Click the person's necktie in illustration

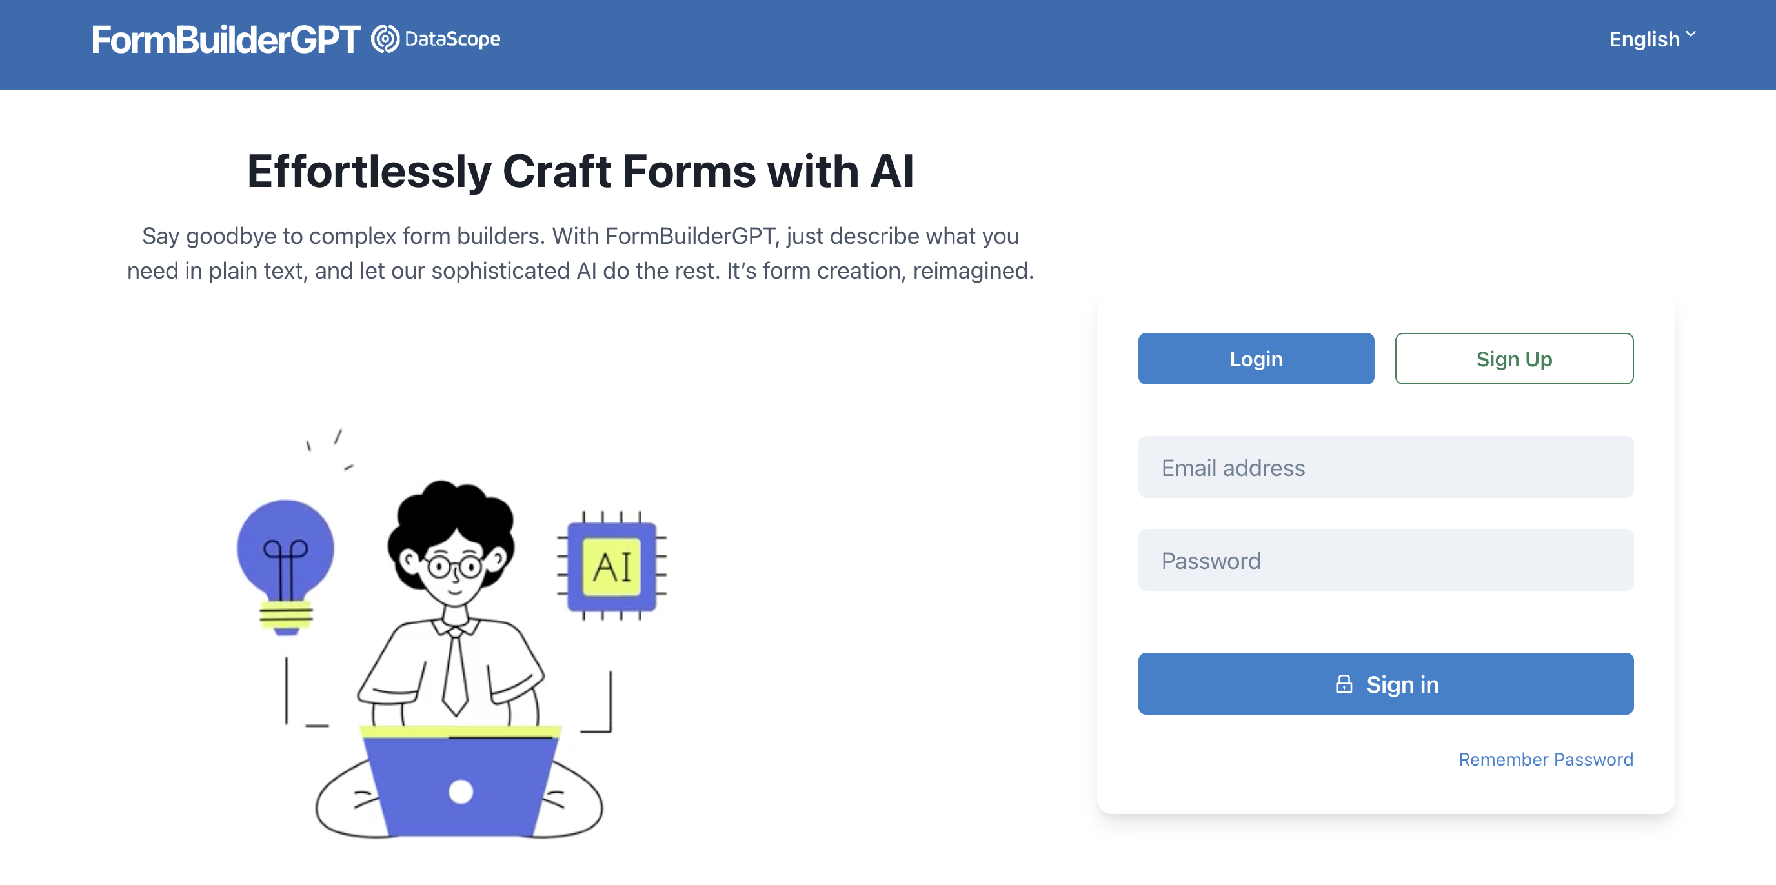tap(454, 671)
